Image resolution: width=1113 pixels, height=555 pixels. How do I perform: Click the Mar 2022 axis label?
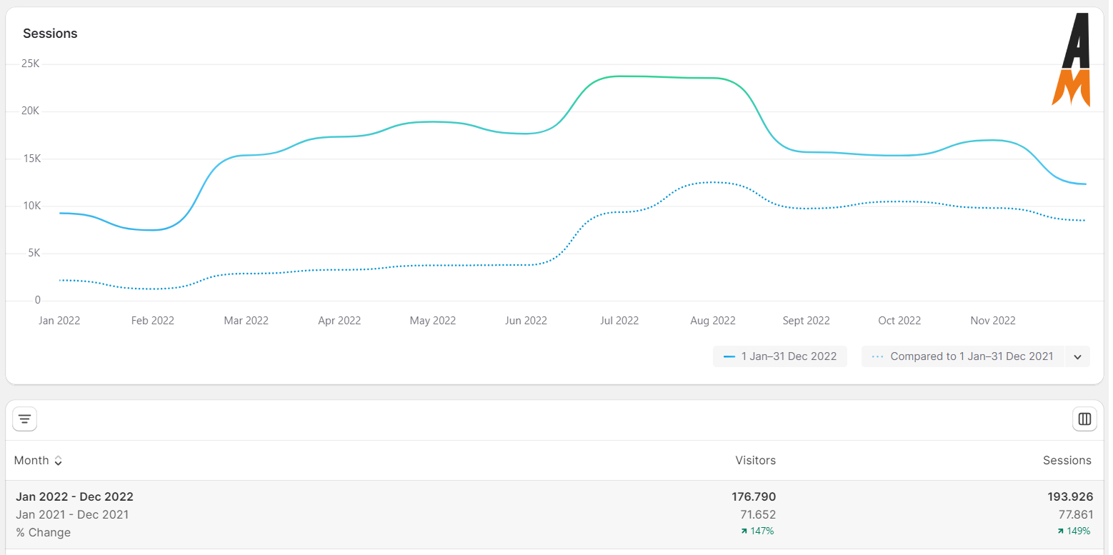pos(246,321)
